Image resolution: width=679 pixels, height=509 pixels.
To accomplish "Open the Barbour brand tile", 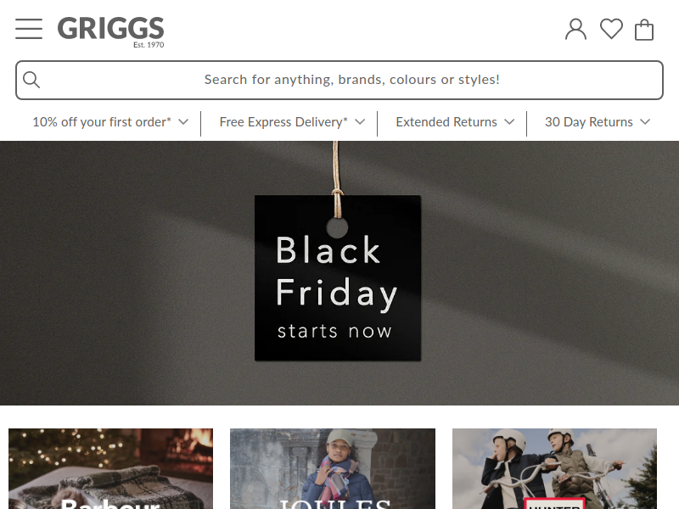I will pyautogui.click(x=111, y=469).
